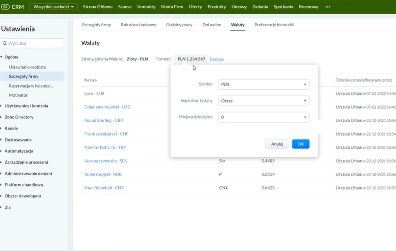Open the Produkty module
This screenshot has width=396, height=251.
pos(217,7)
